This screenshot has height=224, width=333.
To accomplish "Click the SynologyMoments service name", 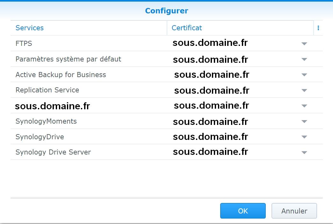I will point(46,121).
